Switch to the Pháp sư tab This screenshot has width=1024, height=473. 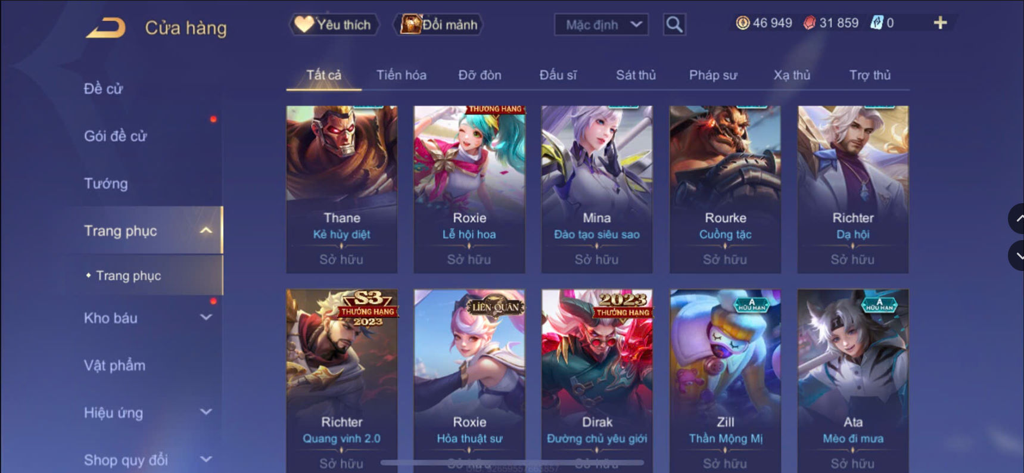[713, 75]
